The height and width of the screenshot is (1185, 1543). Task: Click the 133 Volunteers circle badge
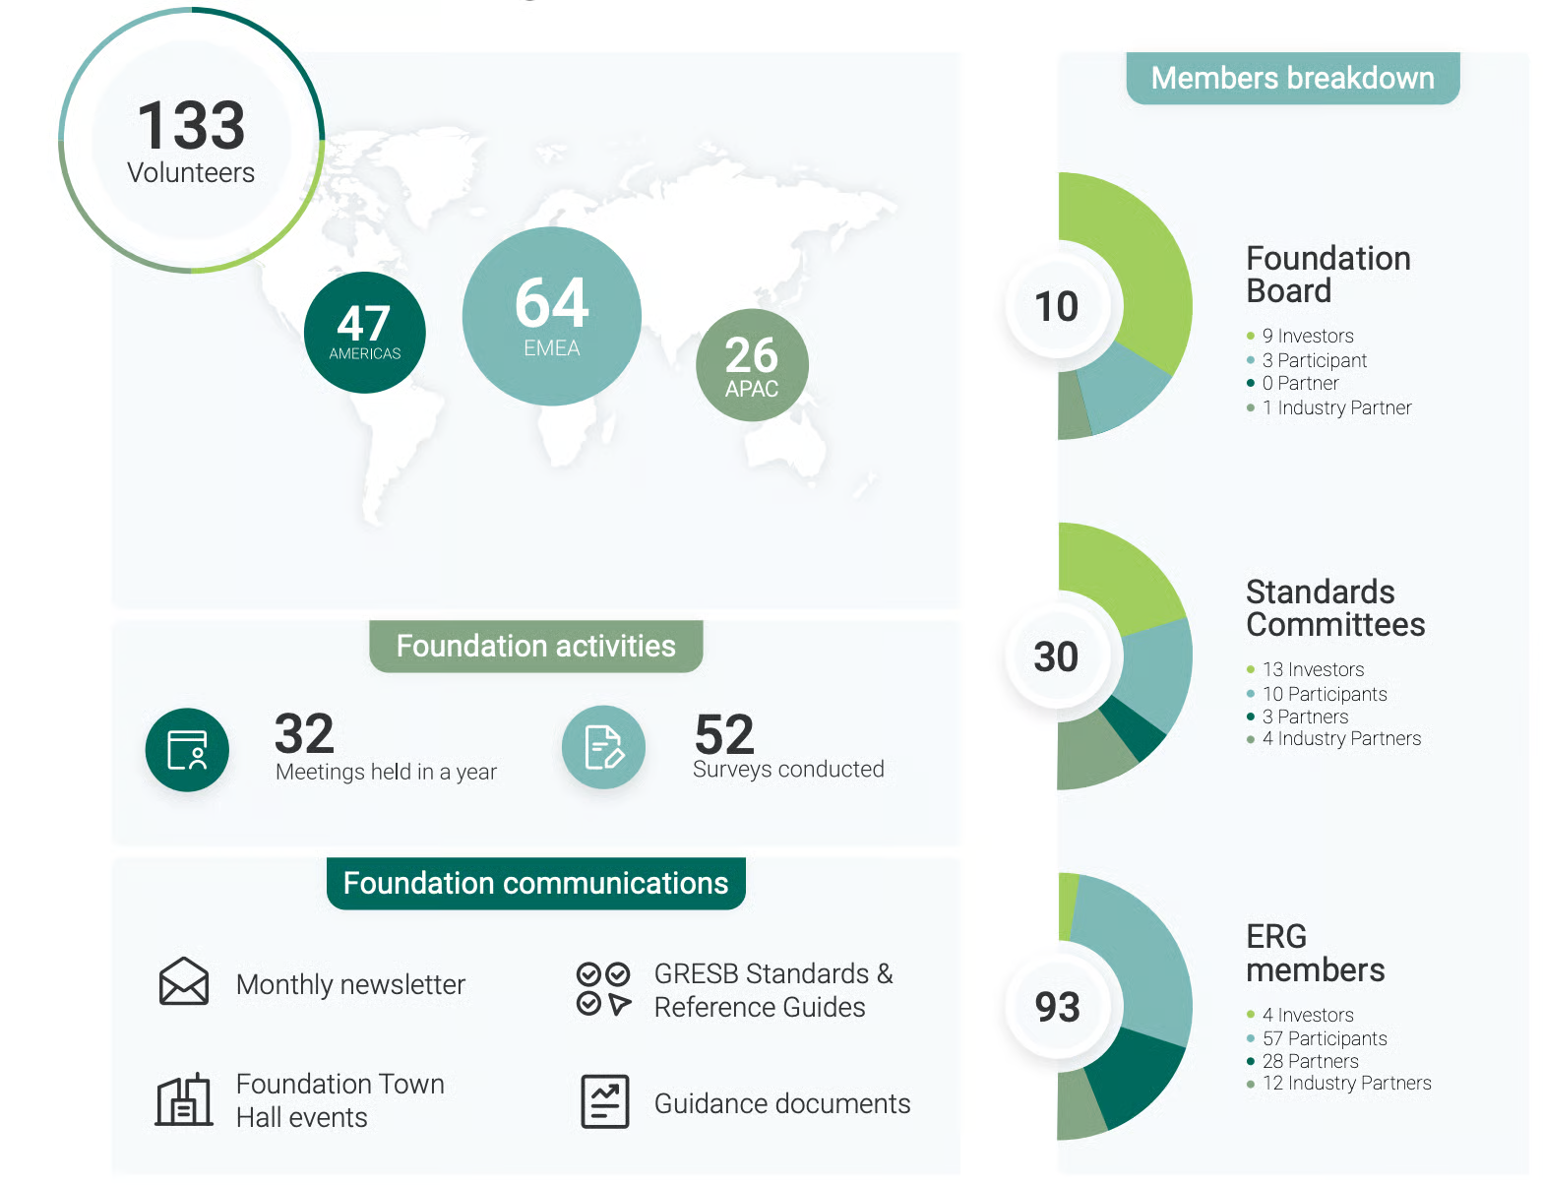191,141
